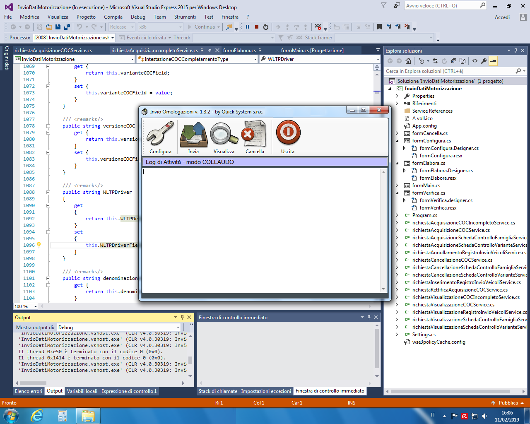Viewport: 530px width, 424px height.
Task: Switch to the formMain.cs [Progettazione] tab
Action: tap(312, 51)
